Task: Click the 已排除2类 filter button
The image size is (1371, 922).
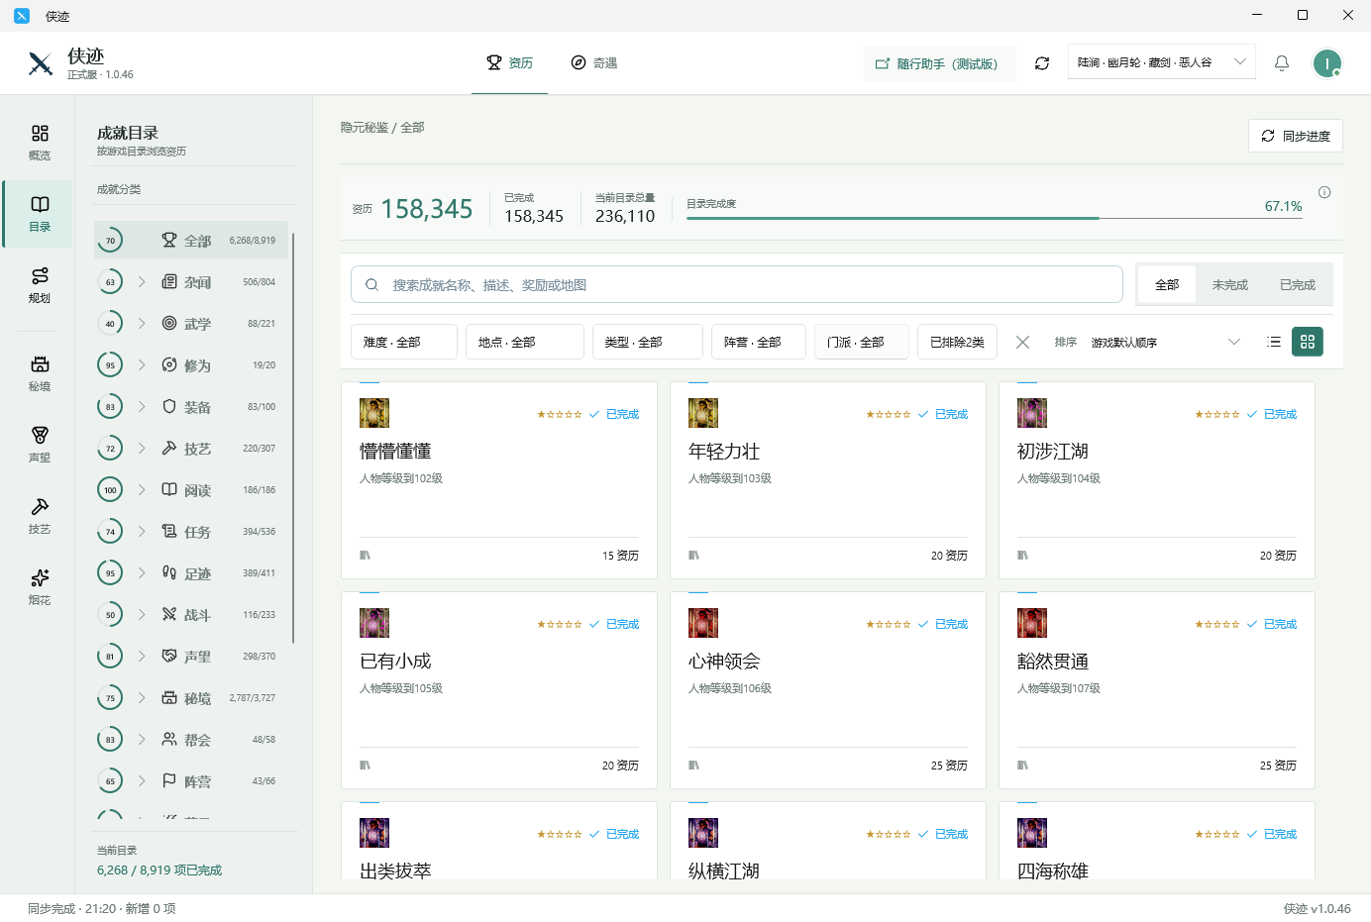Action: coord(957,342)
